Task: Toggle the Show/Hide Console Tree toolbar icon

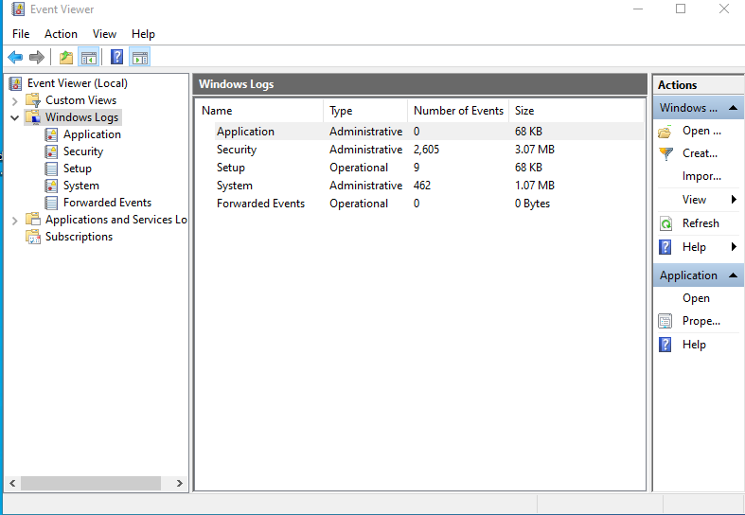Action: pos(89,58)
